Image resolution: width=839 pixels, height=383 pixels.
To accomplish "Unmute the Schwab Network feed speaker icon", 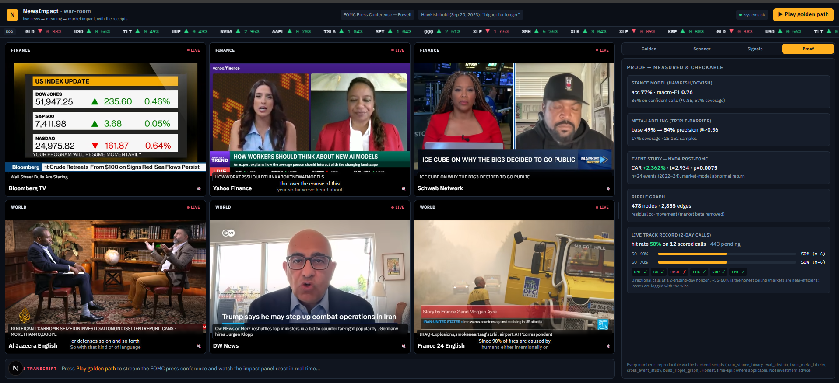I will click(x=608, y=188).
